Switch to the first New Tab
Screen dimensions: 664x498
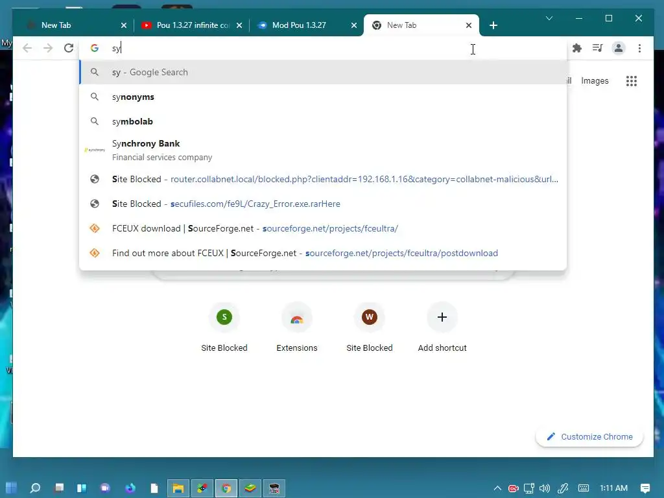[72, 25]
